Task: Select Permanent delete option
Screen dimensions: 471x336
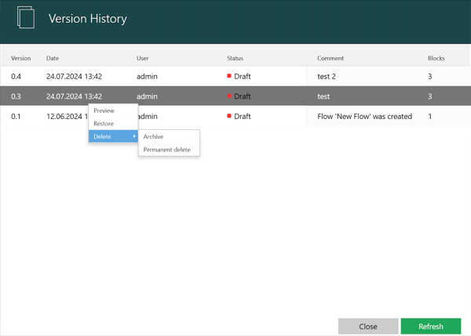Action: pyautogui.click(x=167, y=150)
